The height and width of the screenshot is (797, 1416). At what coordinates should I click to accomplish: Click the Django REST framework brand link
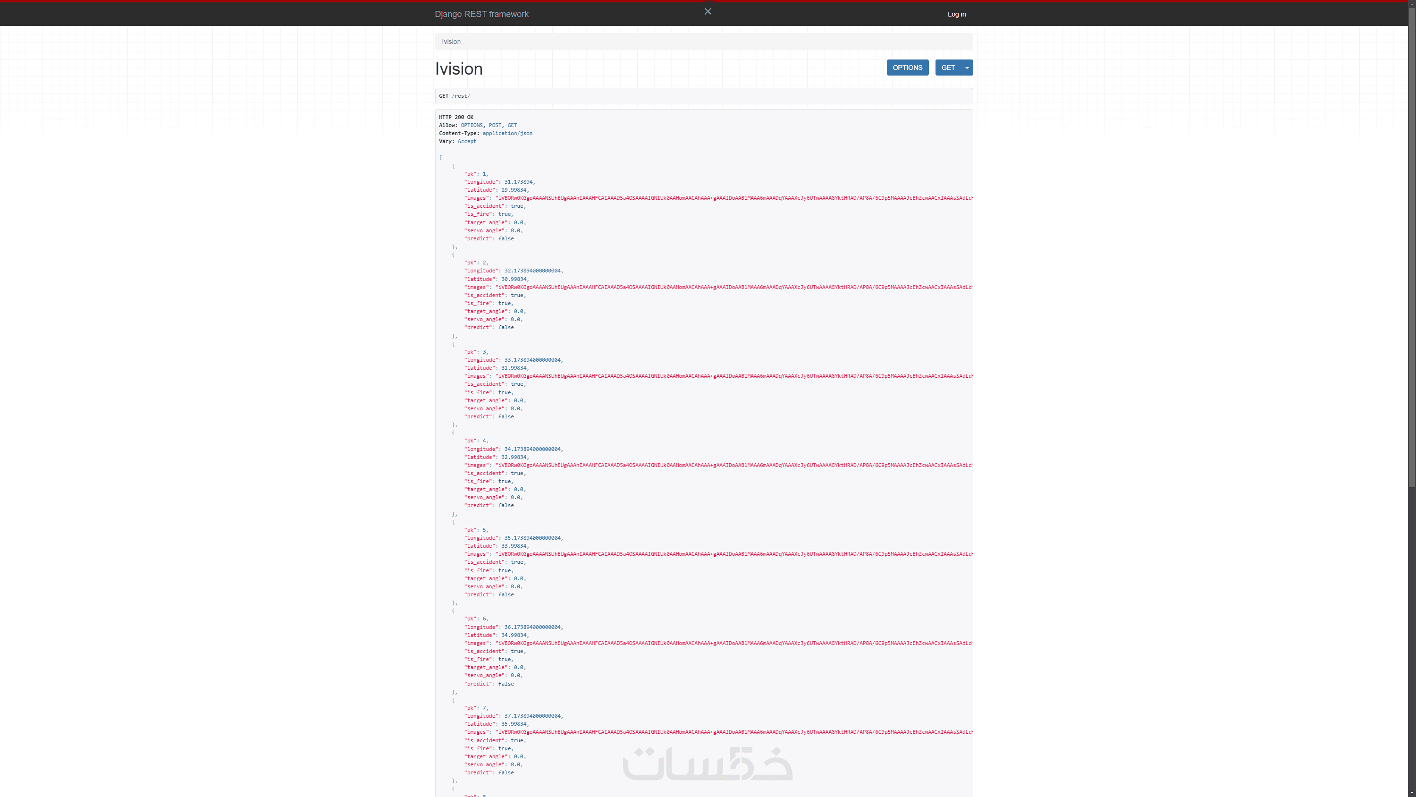[x=481, y=14]
